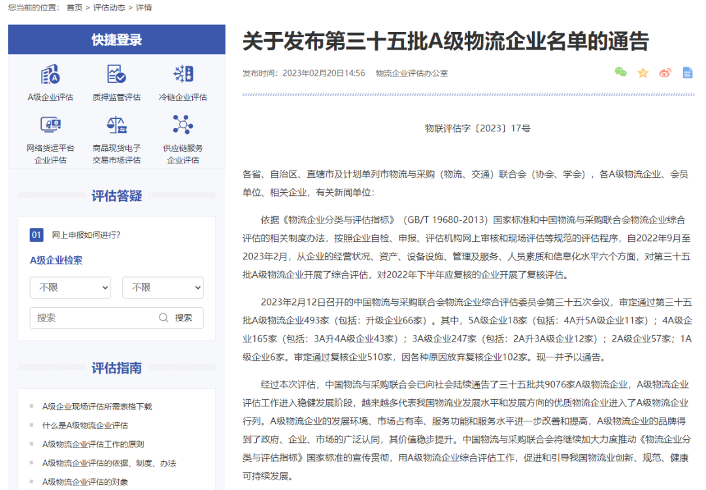The image size is (706, 490).
Task: Open the A级企业评估 icon
Action: coord(50,74)
